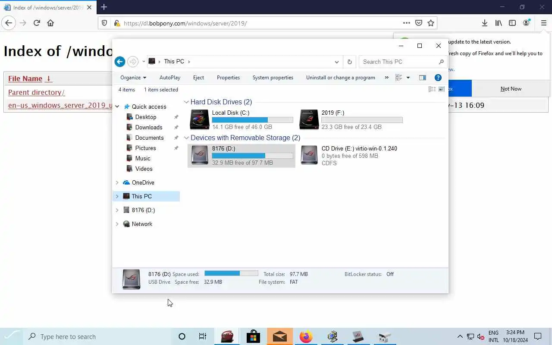This screenshot has height=345, width=552.
Task: Open the Firefox library icon
Action: 499,23
